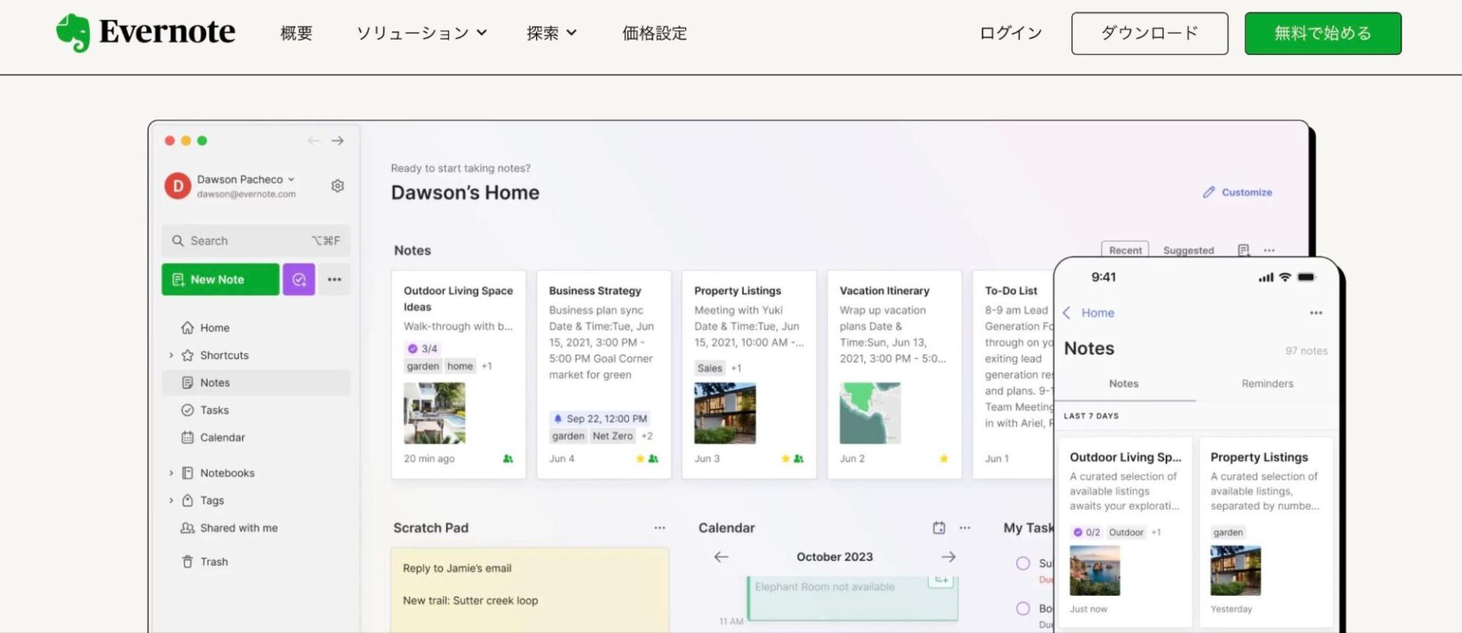Check the second My Tasks circle

coord(1023,609)
